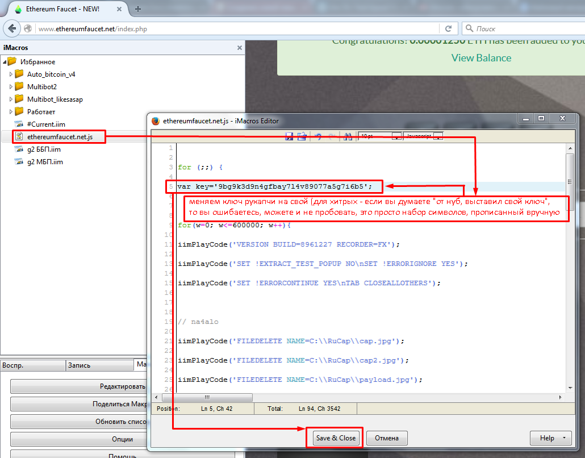Select the Multibot_likesasap folder item
The width and height of the screenshot is (585, 458).
point(55,99)
